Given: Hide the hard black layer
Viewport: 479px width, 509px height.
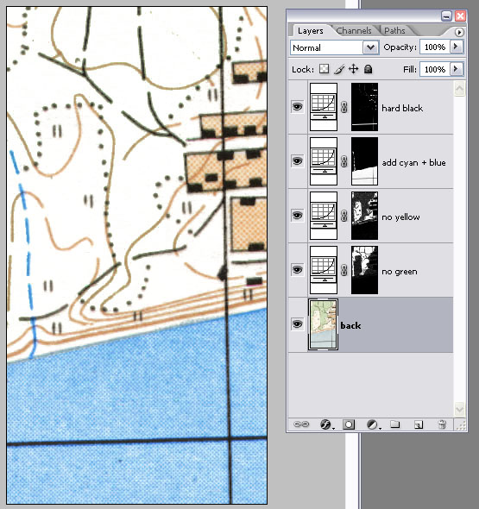Looking at the screenshot, I should pos(297,107).
